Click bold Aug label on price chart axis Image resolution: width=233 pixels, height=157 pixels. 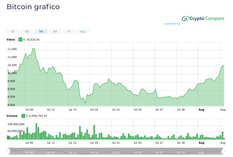tap(201, 110)
